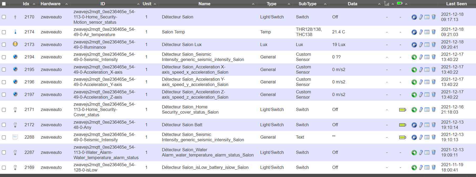476x177 pixels.
Task: Delete device 2287 with the trash icon
Action: click(x=434, y=153)
